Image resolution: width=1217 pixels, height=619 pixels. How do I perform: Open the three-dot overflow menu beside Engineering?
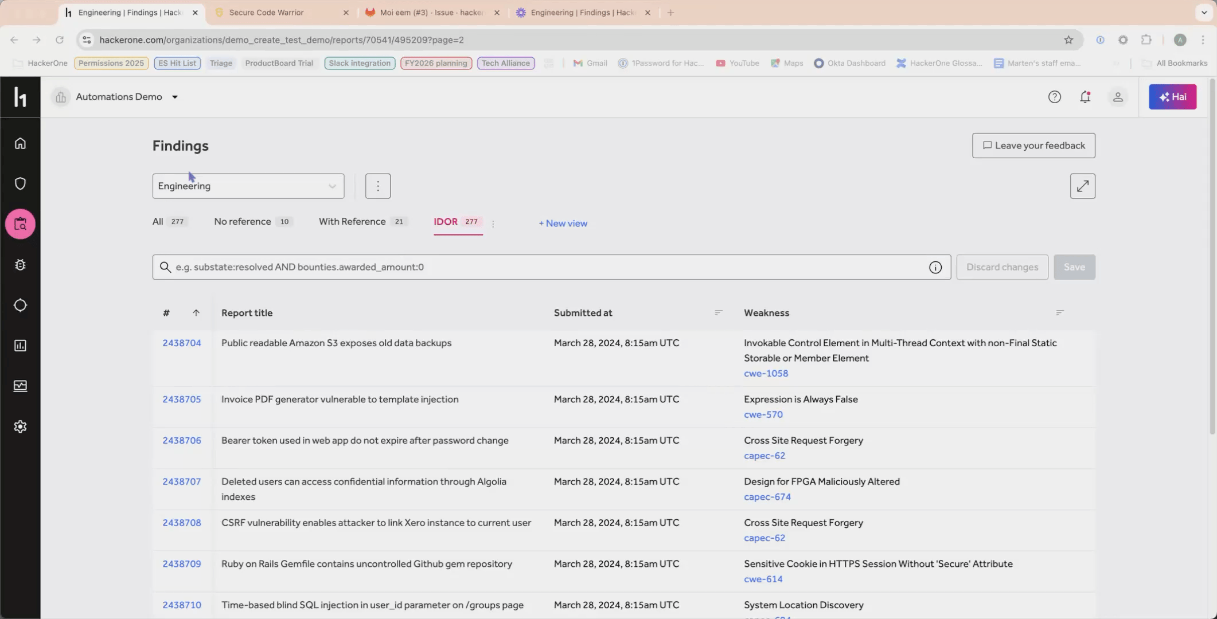point(377,185)
